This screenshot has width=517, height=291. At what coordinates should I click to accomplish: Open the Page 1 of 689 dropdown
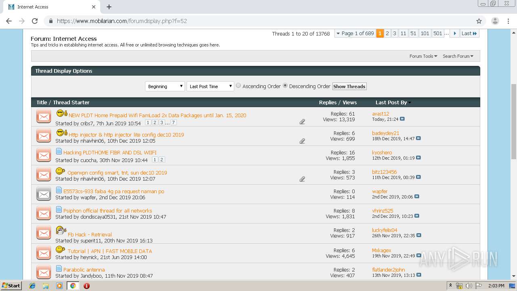click(x=355, y=34)
